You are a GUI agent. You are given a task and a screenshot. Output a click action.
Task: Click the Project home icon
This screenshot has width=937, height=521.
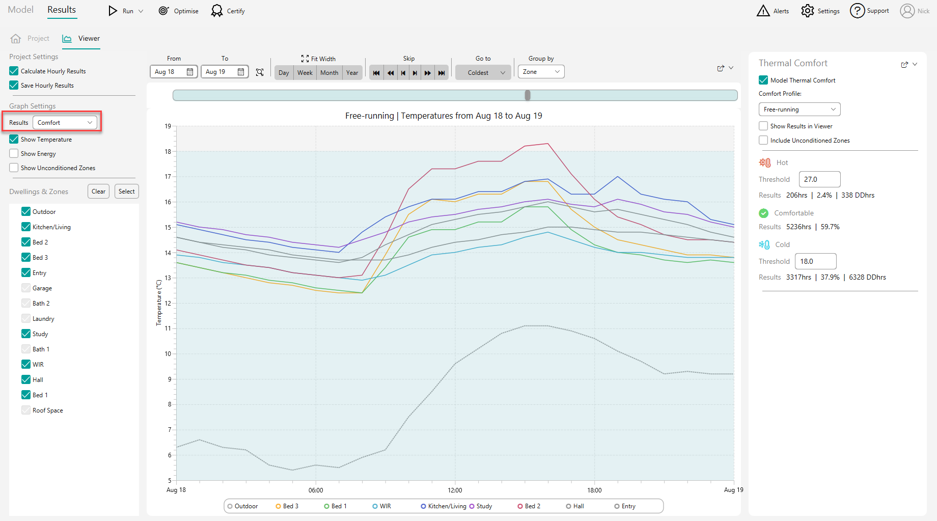(x=16, y=39)
